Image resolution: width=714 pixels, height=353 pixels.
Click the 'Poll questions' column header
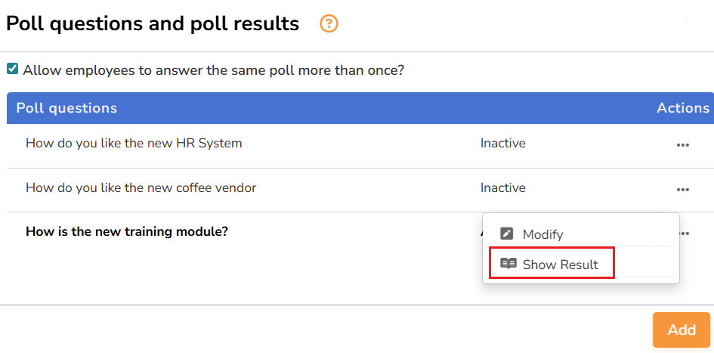66,108
